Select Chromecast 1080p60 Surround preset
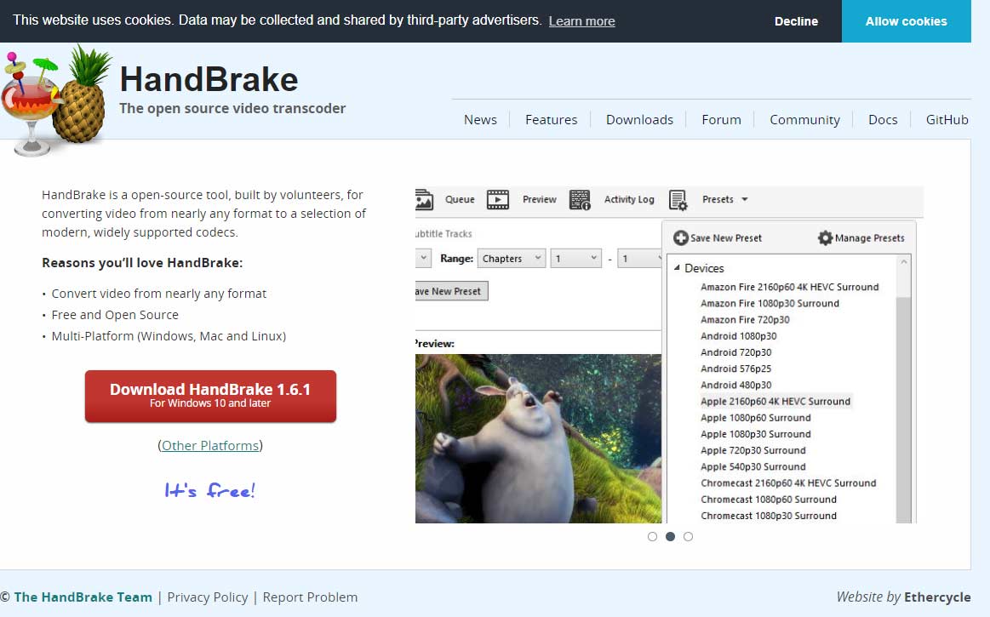The width and height of the screenshot is (990, 617). [769, 500]
